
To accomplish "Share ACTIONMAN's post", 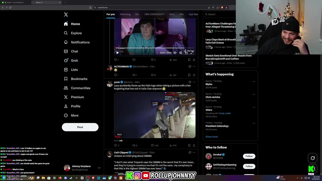I will click(194, 75).
